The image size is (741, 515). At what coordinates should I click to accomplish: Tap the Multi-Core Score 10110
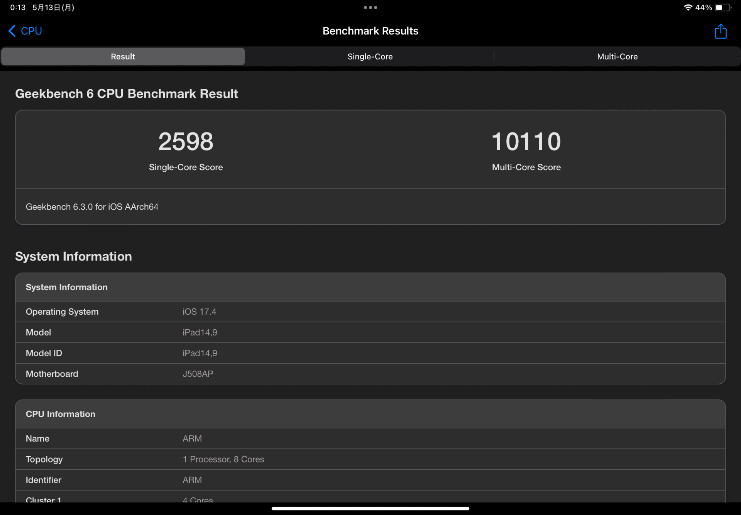pyautogui.click(x=526, y=141)
